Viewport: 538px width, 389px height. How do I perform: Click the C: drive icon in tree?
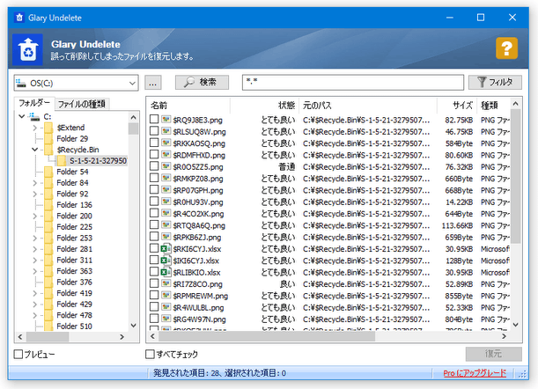[34, 117]
